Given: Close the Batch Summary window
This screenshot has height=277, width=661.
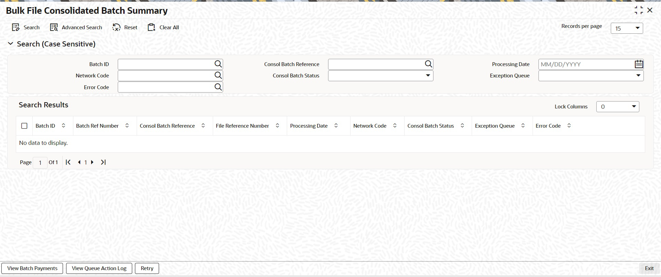Looking at the screenshot, I should click(x=650, y=10).
